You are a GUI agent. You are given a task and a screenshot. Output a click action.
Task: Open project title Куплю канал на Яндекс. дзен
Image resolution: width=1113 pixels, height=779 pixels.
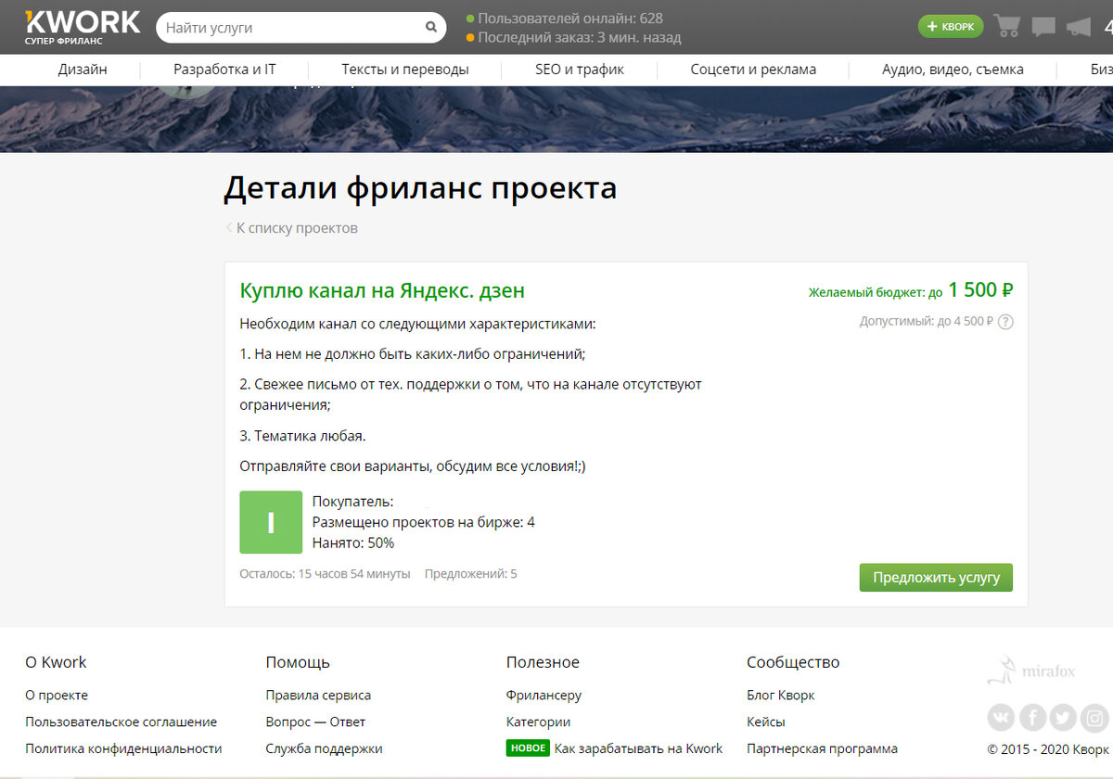(x=382, y=290)
